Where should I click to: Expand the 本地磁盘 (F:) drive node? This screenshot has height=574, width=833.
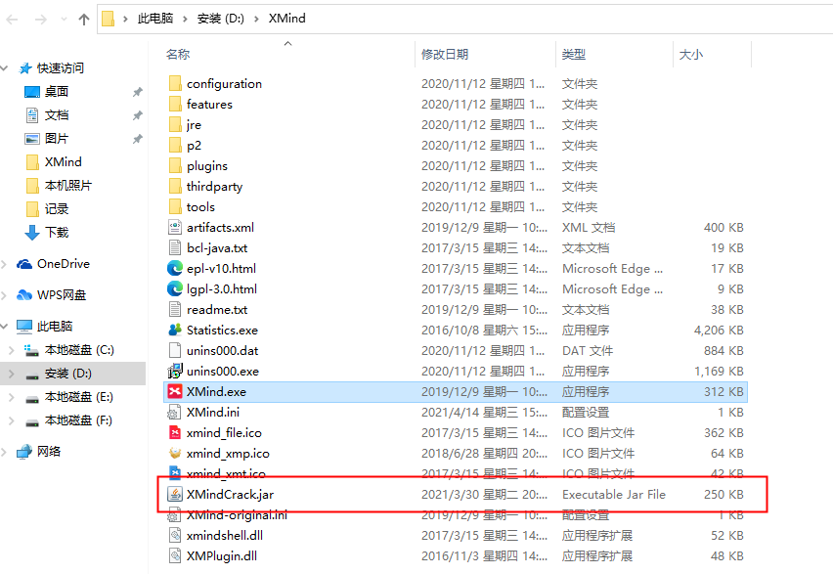[12, 420]
